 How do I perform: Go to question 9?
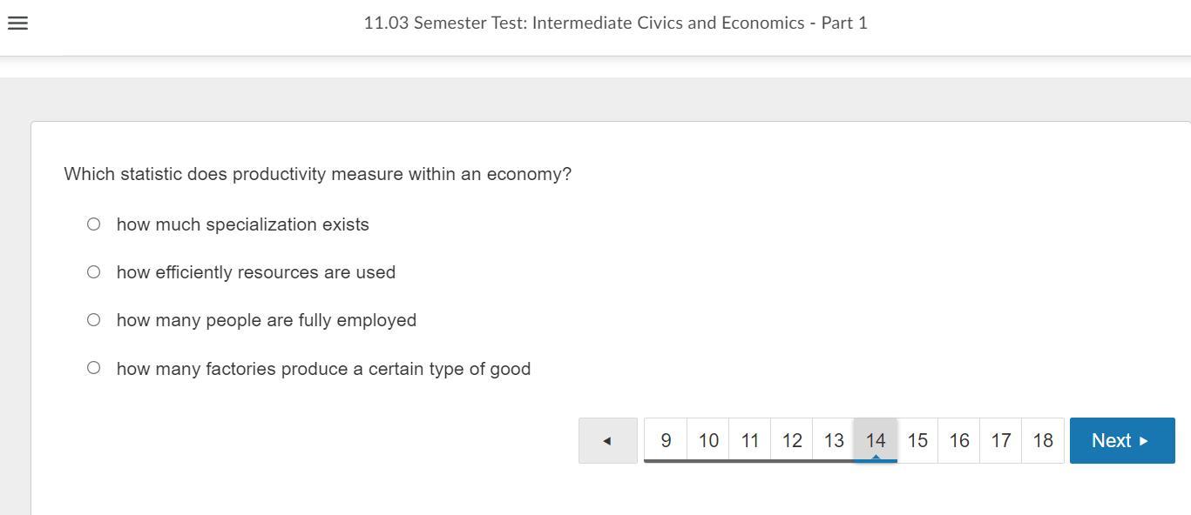click(666, 440)
